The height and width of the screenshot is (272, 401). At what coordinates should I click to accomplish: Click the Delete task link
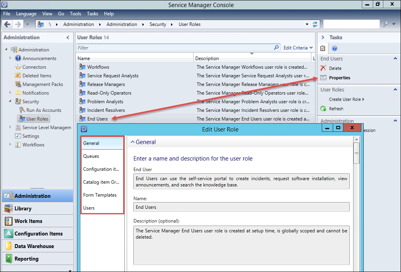coord(335,68)
